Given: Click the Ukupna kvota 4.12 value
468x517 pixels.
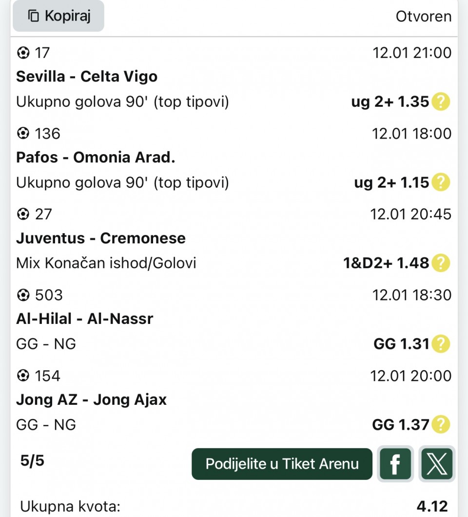Looking at the screenshot, I should pos(432,506).
